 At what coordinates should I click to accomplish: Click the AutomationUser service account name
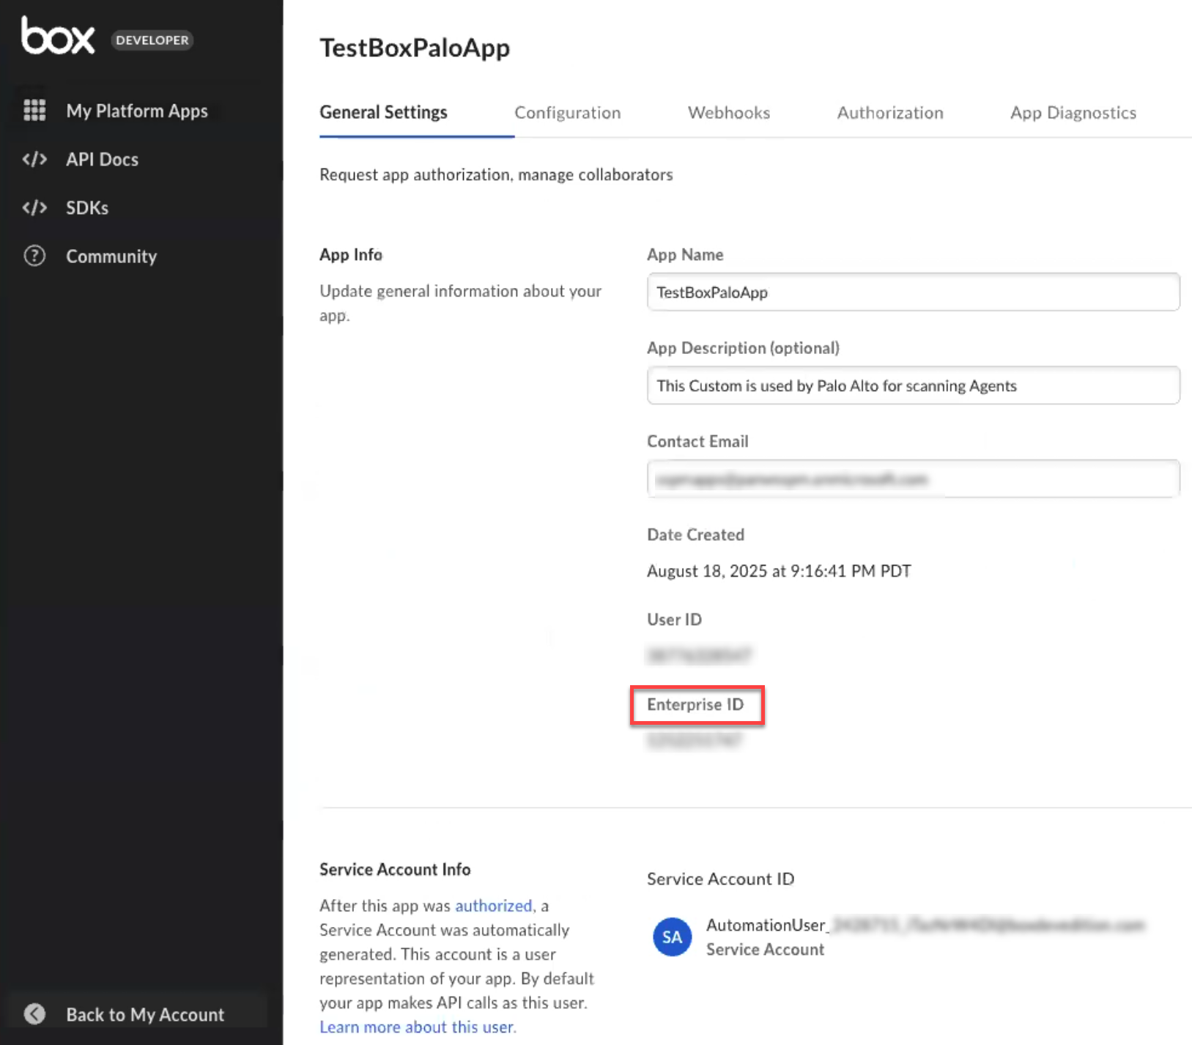[766, 926]
